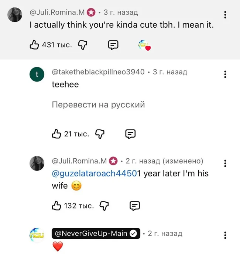Like the "I'm his wife" reply

pyautogui.click(x=56, y=206)
